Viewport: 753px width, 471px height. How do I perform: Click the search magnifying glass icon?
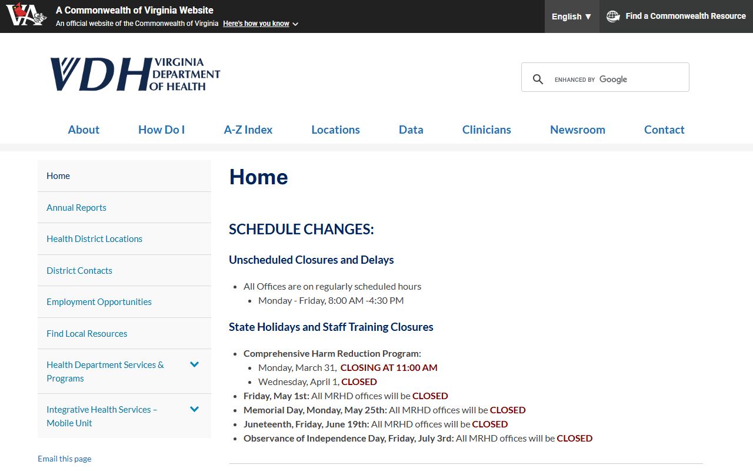[x=538, y=79]
